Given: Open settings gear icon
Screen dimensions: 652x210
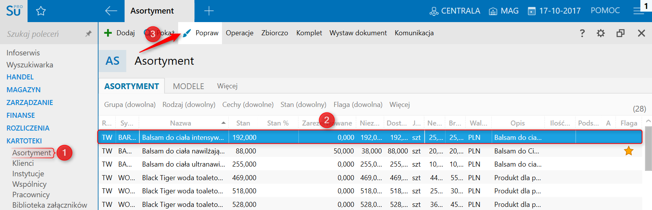Looking at the screenshot, I should (601, 33).
